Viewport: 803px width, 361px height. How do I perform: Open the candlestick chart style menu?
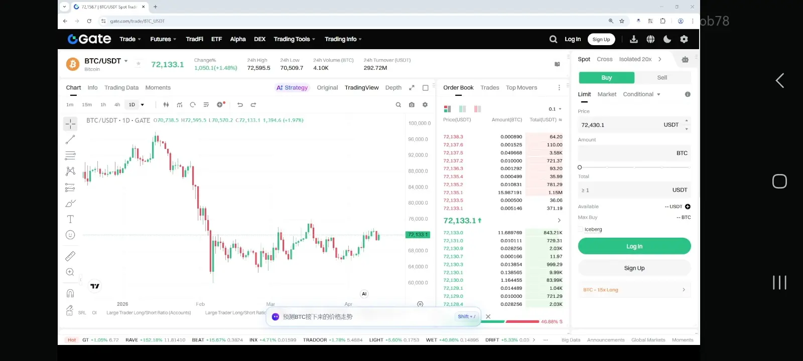[166, 105]
